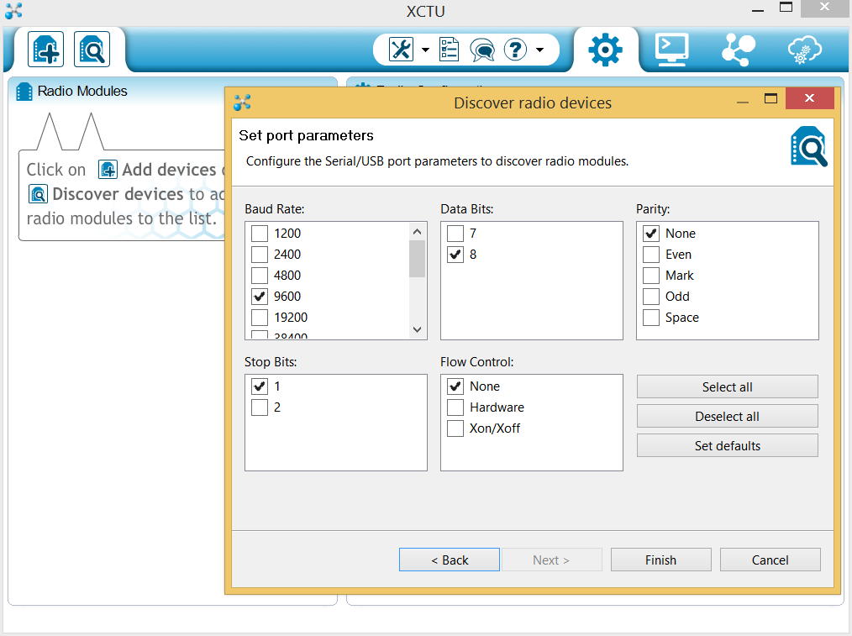852x636 pixels.
Task: Open the cloud configuration mode icon
Action: tap(805, 50)
